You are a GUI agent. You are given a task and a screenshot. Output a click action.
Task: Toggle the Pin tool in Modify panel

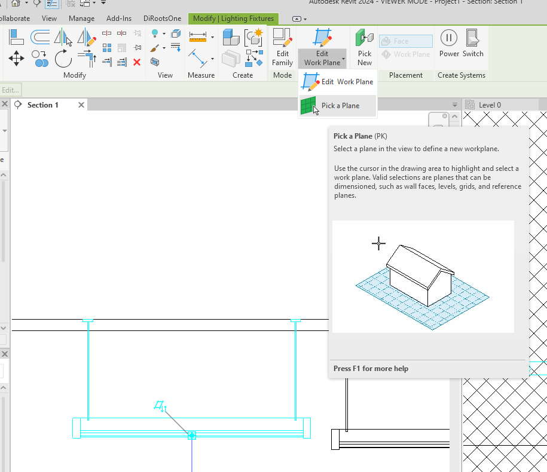(137, 47)
